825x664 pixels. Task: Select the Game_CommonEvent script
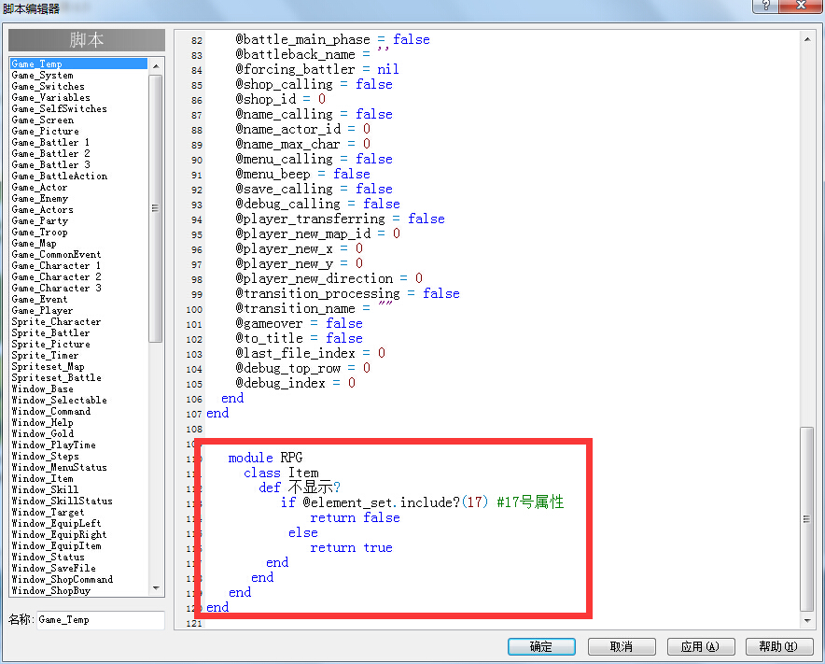coord(56,254)
